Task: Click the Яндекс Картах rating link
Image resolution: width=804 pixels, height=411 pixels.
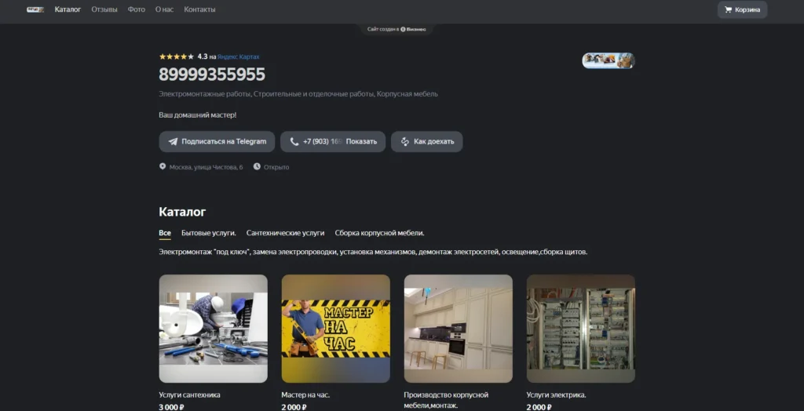Action: point(238,56)
